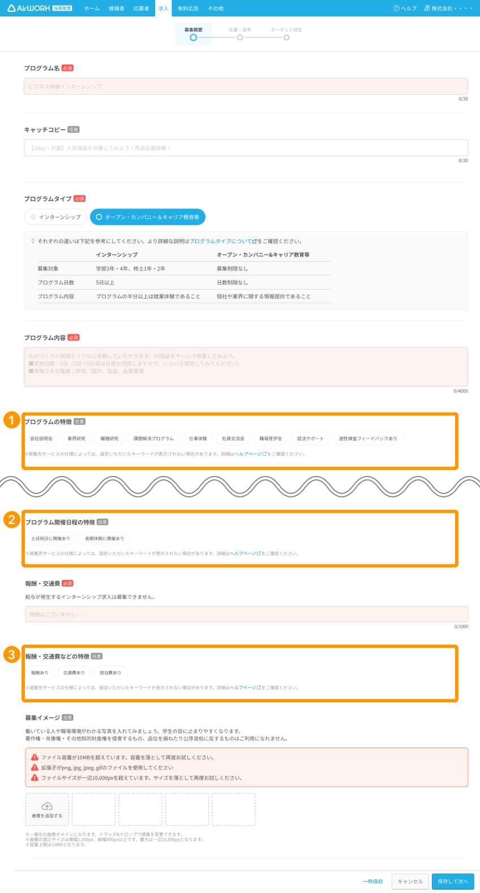The height and width of the screenshot is (893, 480).
Task: Toggle the 職種研究 tag
Action: (x=110, y=439)
